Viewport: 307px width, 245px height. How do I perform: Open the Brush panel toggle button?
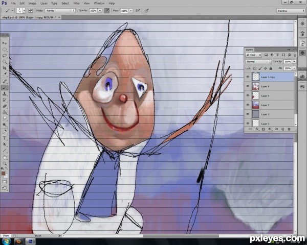click(x=30, y=11)
